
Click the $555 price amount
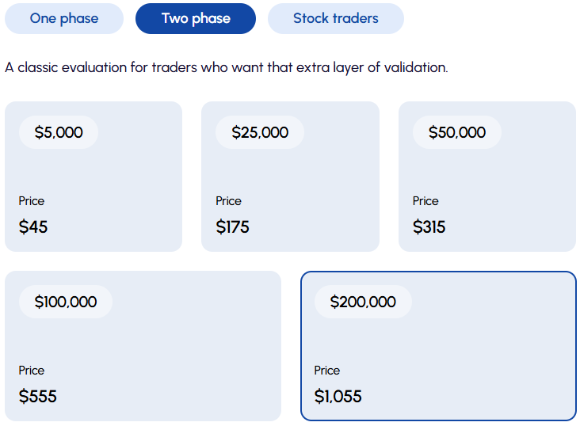coord(38,397)
